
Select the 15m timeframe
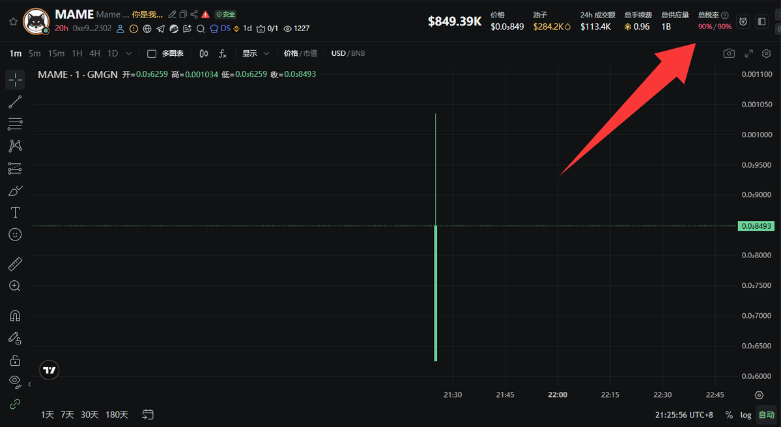point(56,53)
